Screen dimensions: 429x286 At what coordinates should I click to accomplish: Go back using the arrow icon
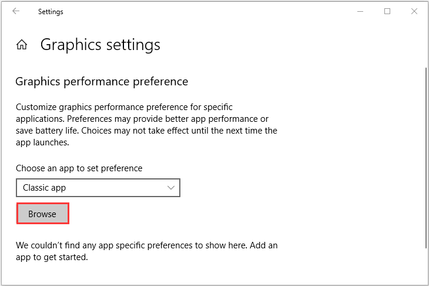(x=16, y=11)
